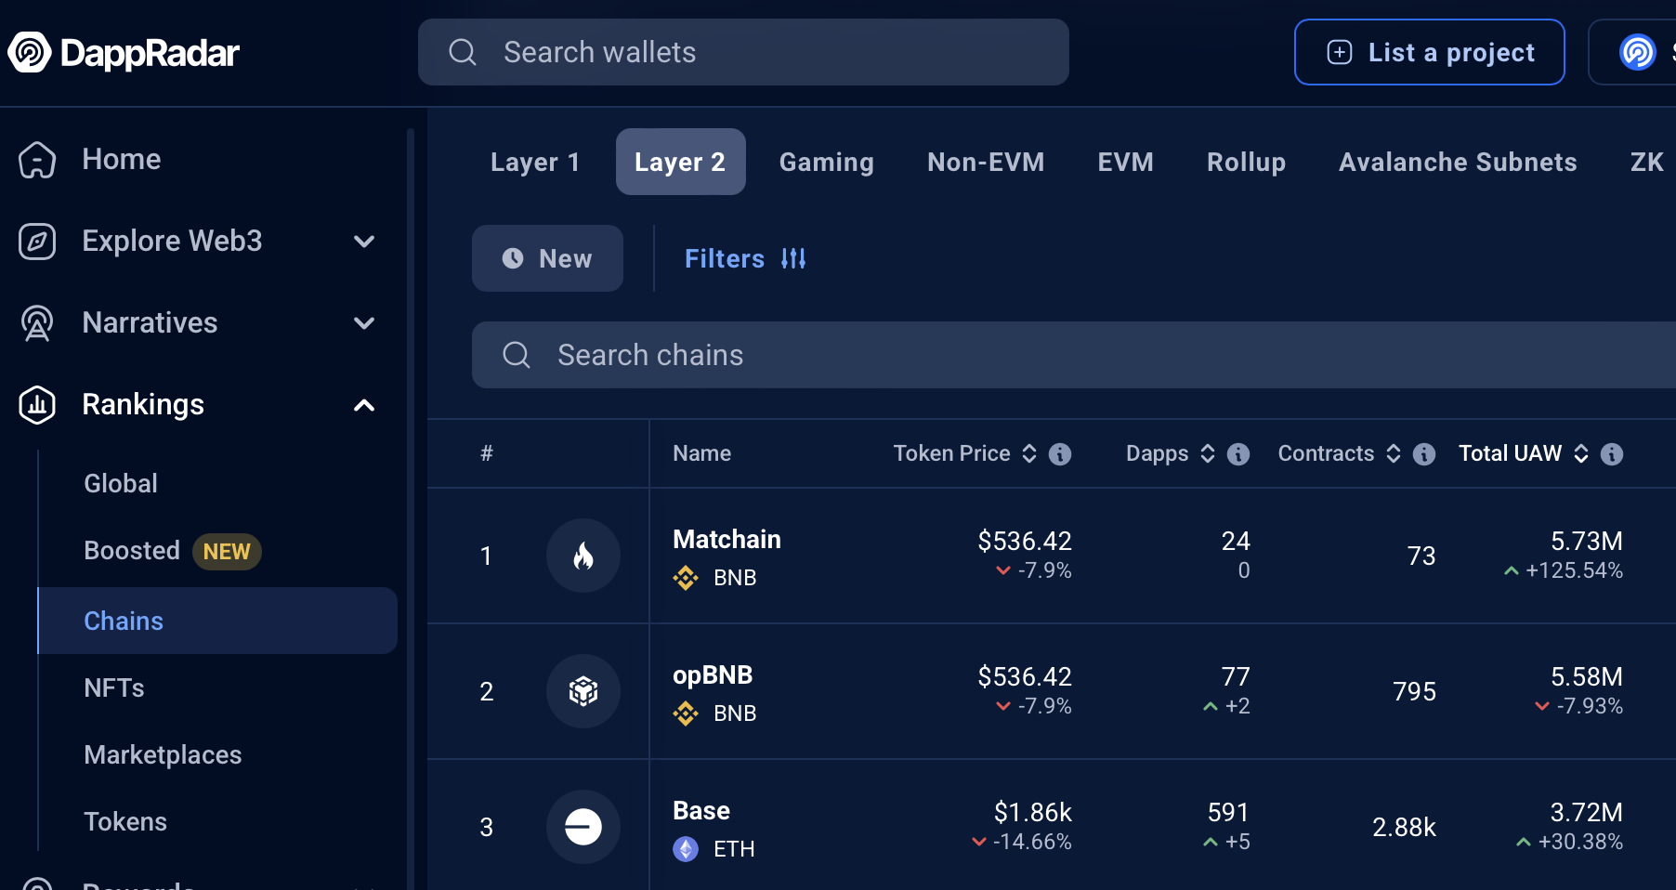The image size is (1676, 890).
Task: Open NFTs rankings
Action: click(x=114, y=687)
